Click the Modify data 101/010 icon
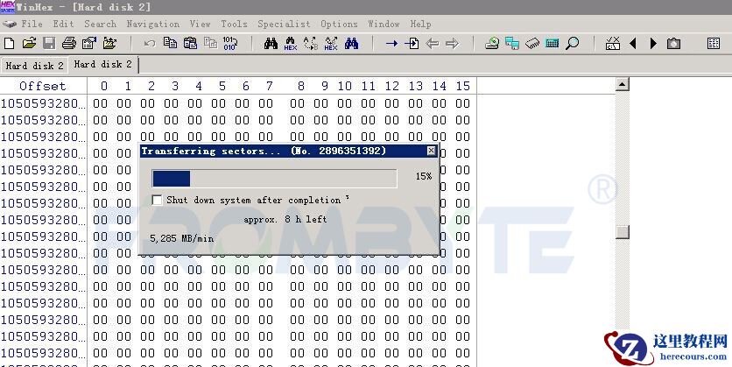 [230, 44]
